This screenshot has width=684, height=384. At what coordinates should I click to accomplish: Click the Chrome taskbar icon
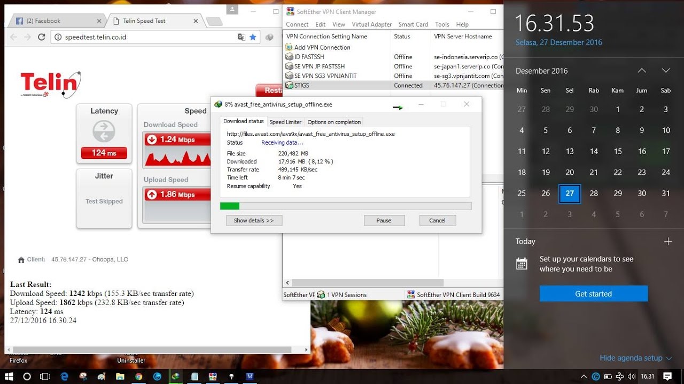coord(139,376)
